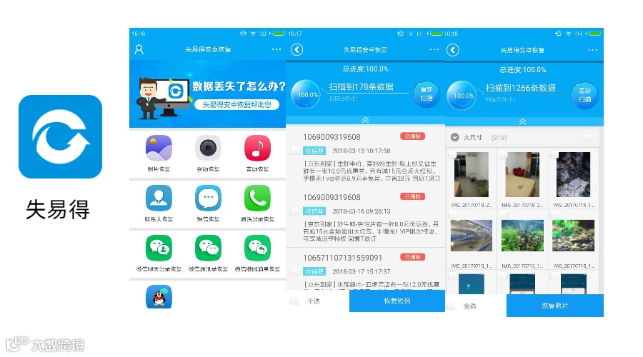The image size is (643, 357).
Task: Select sender number 106571107131559091
Action: [342, 258]
